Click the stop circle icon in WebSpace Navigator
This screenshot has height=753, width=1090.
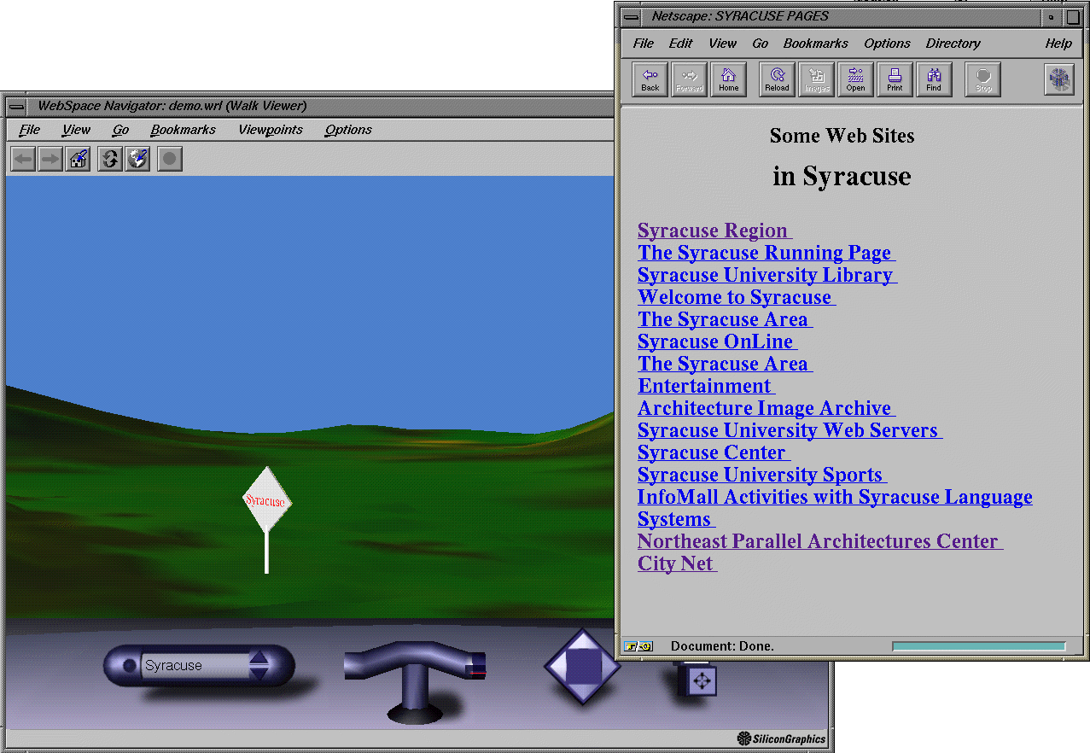(170, 159)
